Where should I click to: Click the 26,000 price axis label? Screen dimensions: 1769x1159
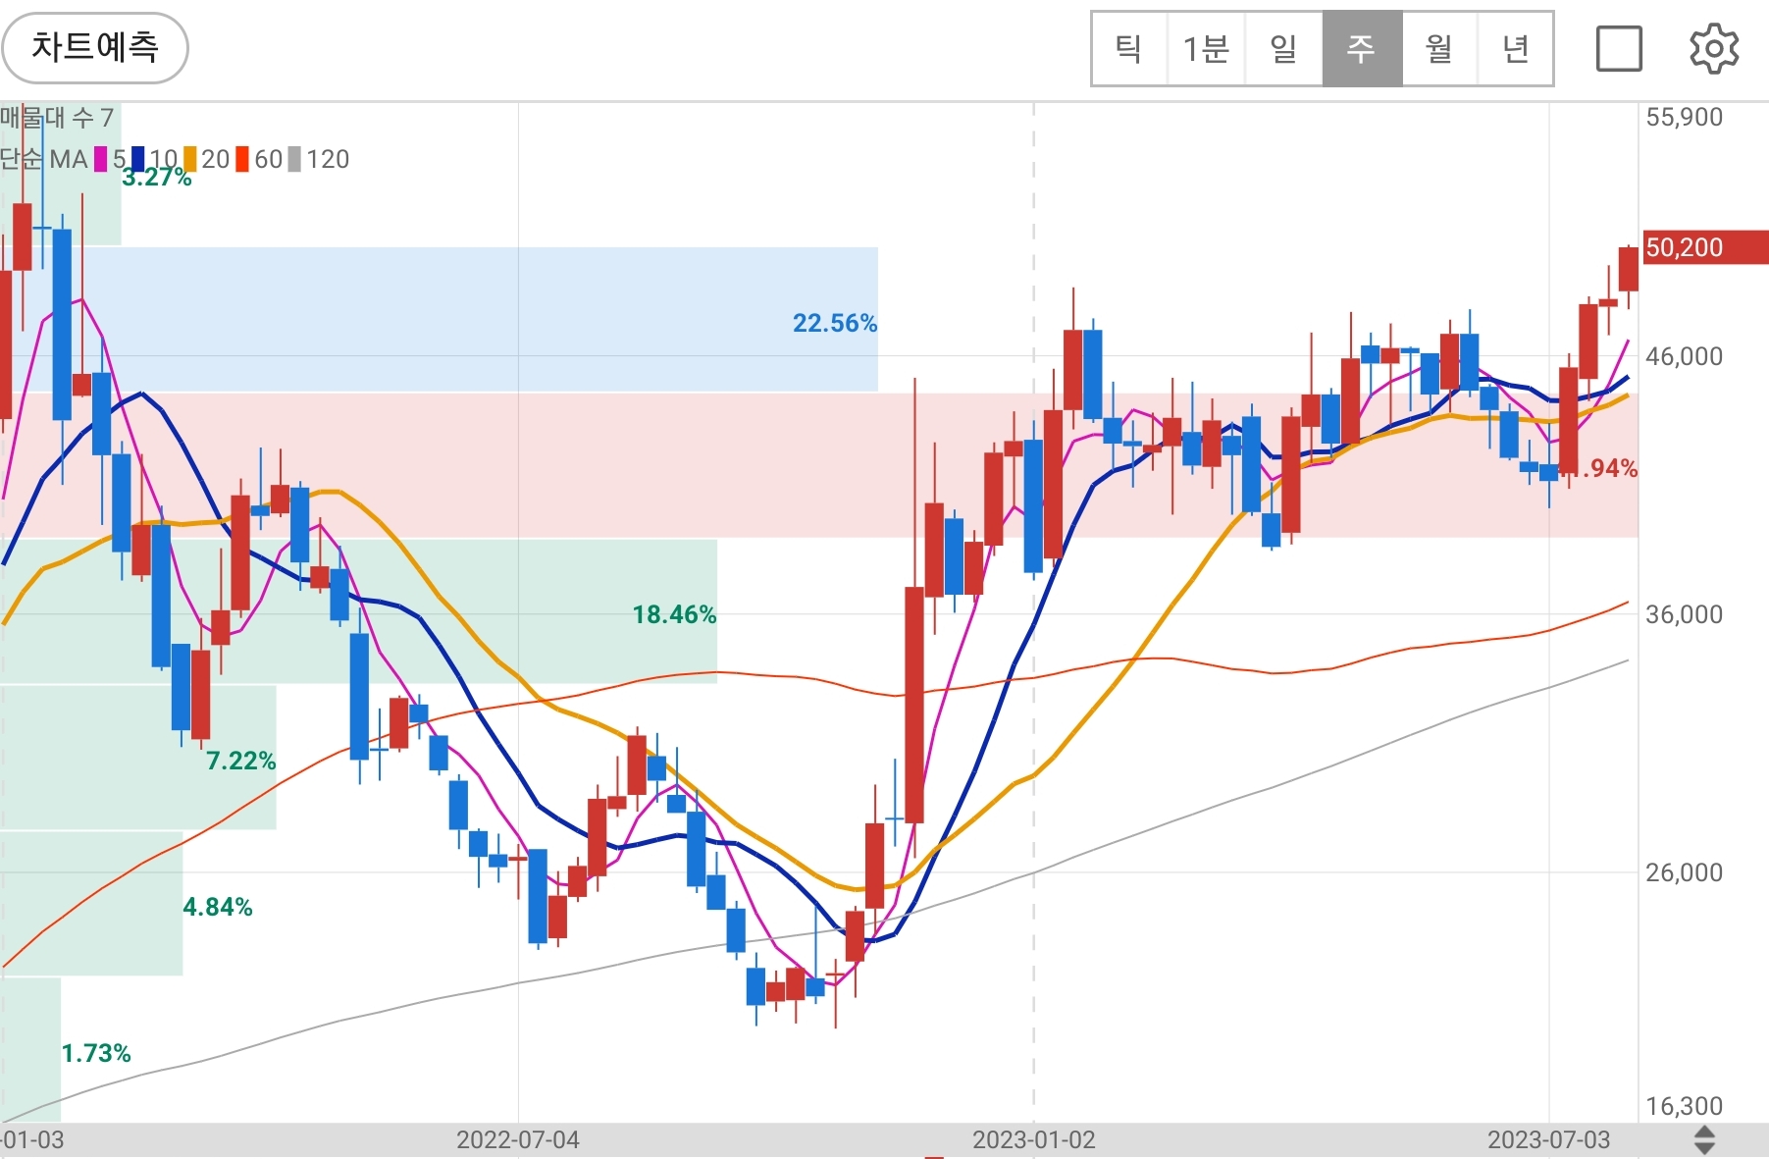pyautogui.click(x=1685, y=872)
